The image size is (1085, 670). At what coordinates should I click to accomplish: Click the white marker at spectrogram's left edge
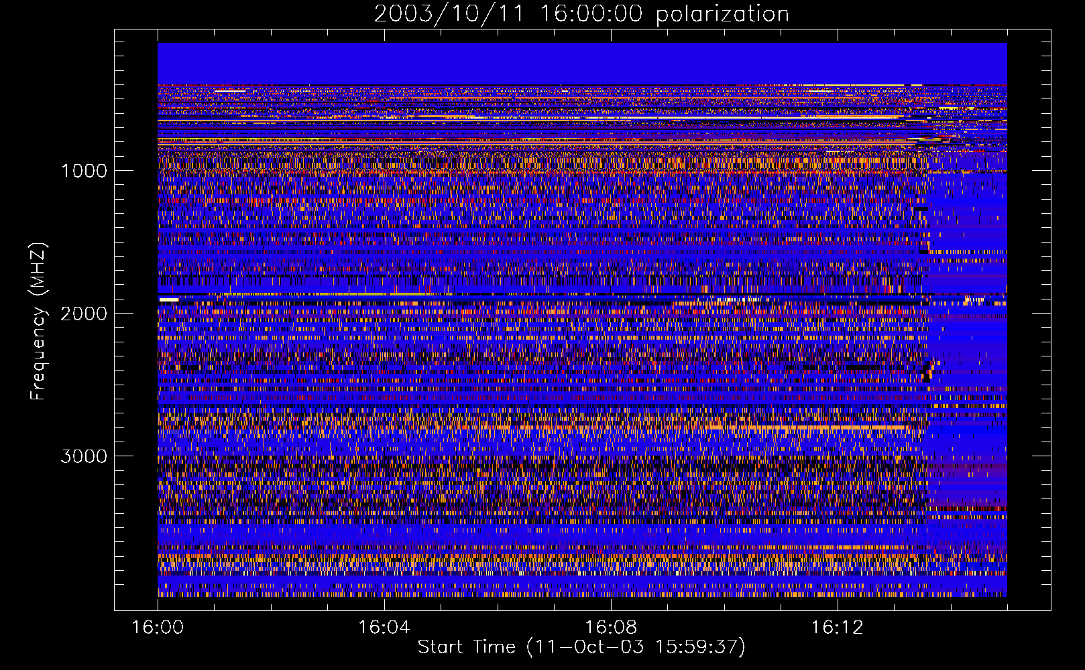(169, 299)
